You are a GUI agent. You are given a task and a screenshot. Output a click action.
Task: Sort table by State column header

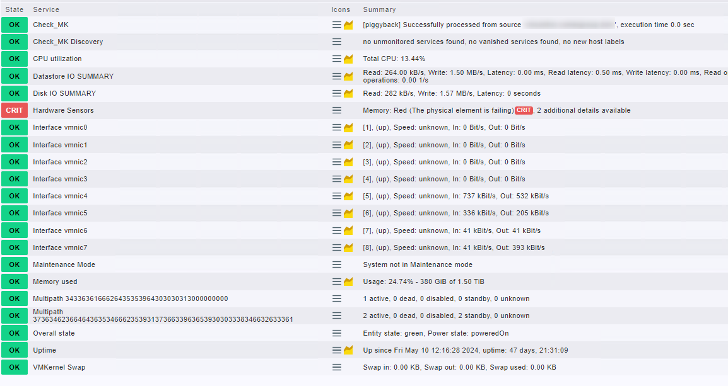tap(14, 9)
